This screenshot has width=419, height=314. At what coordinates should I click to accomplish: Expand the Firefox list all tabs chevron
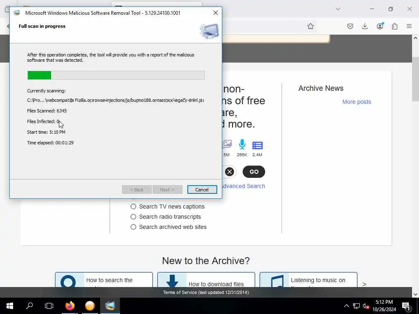(x=338, y=9)
